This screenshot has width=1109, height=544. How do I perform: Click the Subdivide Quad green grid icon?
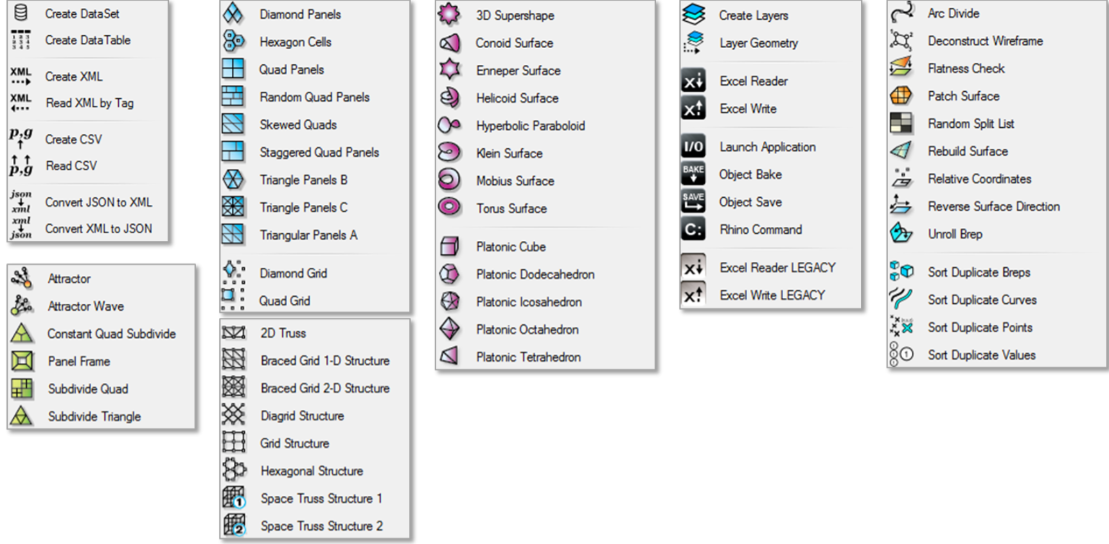click(22, 389)
